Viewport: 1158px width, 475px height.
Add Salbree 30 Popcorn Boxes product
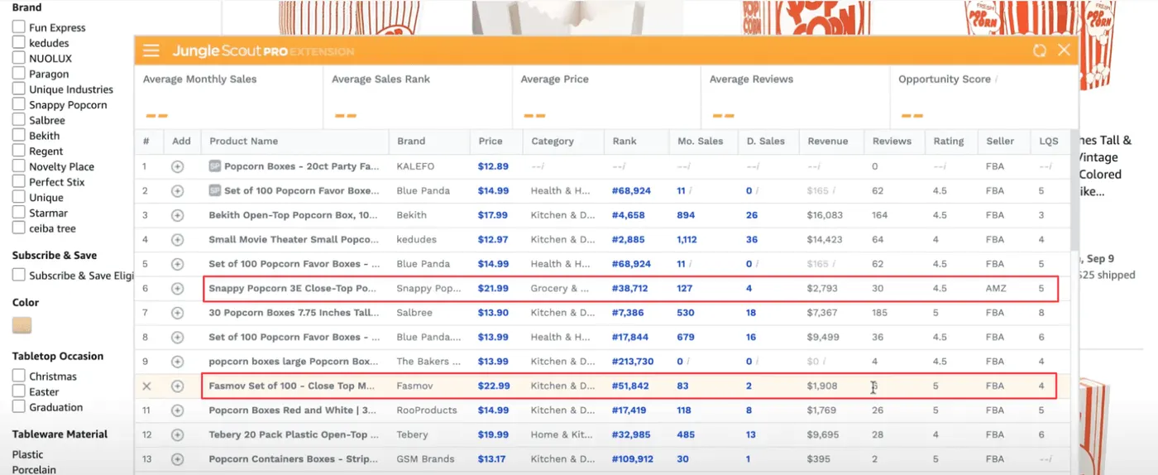tap(177, 313)
